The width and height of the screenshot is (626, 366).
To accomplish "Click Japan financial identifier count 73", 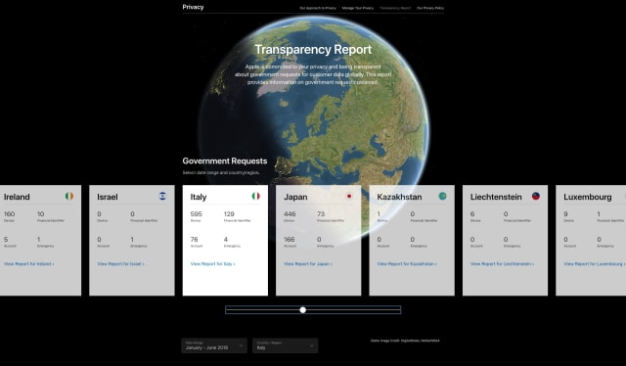I will coord(321,214).
